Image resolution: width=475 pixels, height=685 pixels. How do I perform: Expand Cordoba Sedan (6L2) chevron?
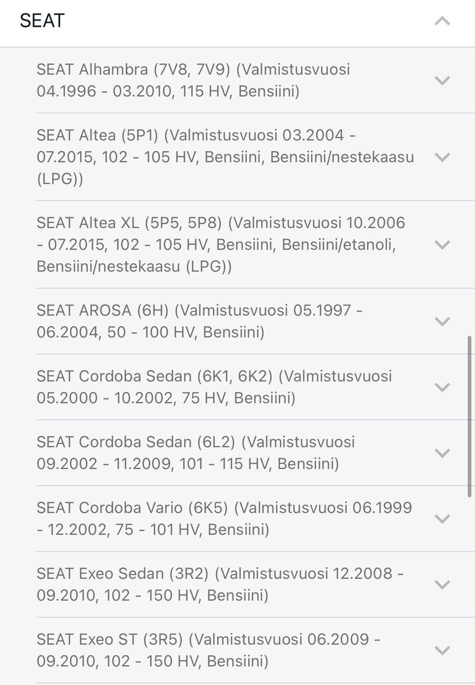tap(442, 453)
